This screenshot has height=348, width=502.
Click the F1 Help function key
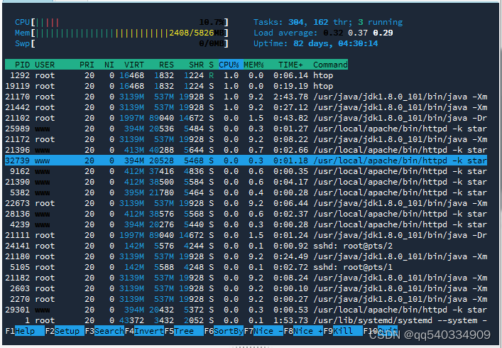[x=25, y=331]
